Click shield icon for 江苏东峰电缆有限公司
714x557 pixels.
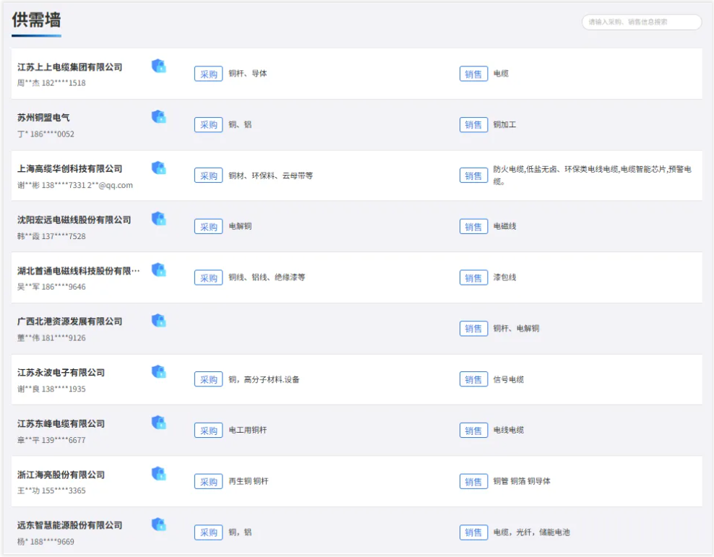tap(158, 423)
